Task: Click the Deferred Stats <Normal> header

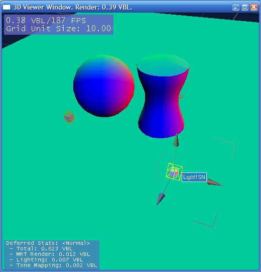Action: click(x=48, y=243)
